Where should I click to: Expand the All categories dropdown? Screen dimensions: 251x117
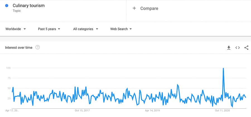point(86,29)
